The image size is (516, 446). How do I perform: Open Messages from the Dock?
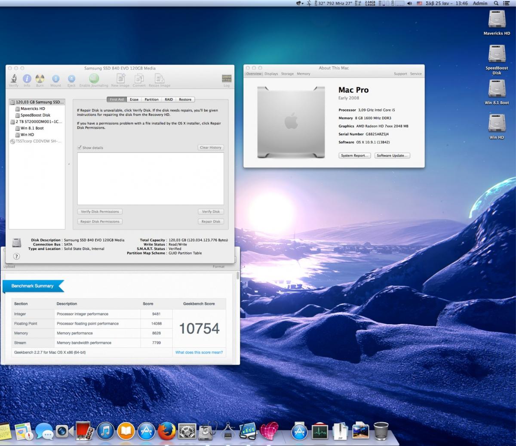tap(44, 431)
